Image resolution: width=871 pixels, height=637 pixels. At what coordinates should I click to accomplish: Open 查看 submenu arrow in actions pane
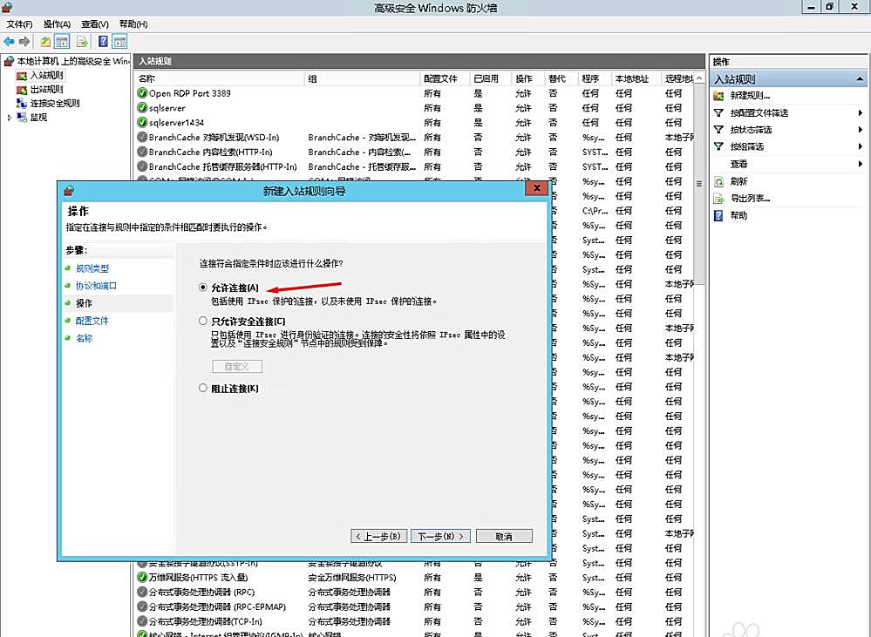[860, 164]
